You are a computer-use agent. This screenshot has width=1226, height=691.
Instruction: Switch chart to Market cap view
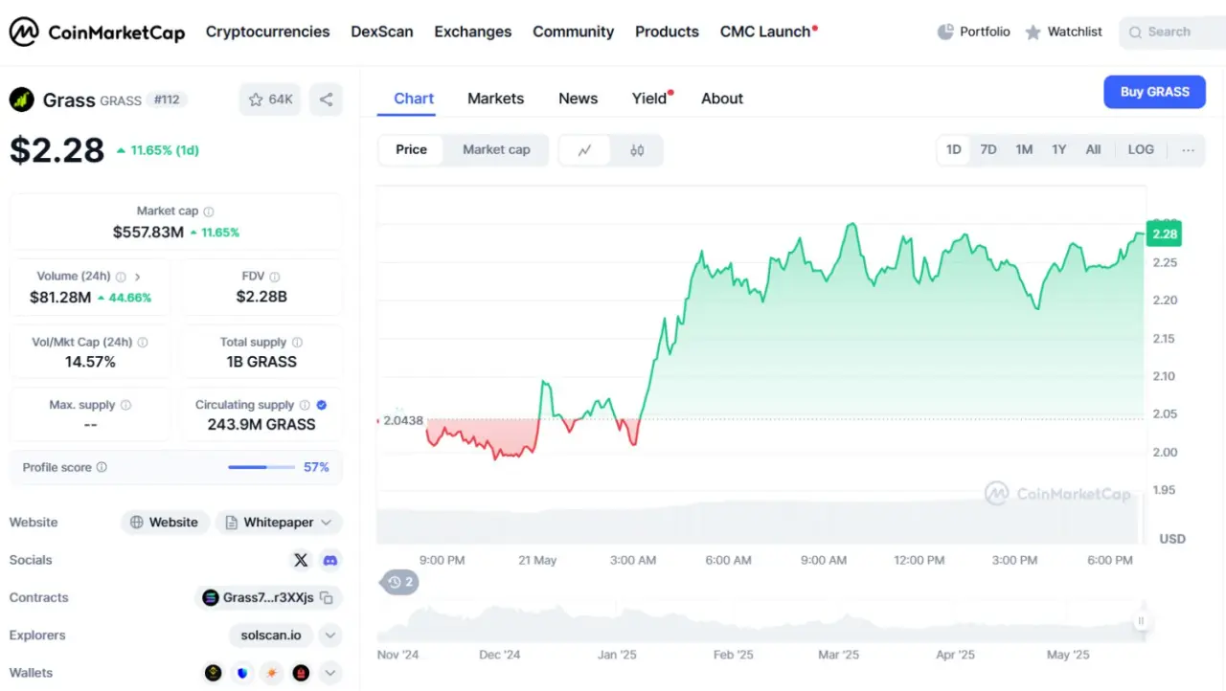click(x=496, y=149)
